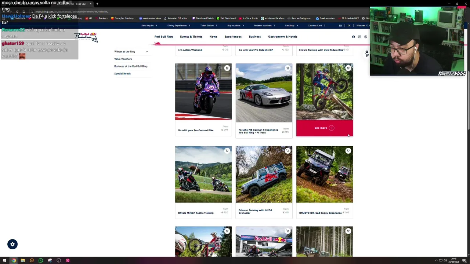The image size is (470, 264).
Task: Open Windows notification center
Action: tap(464, 260)
